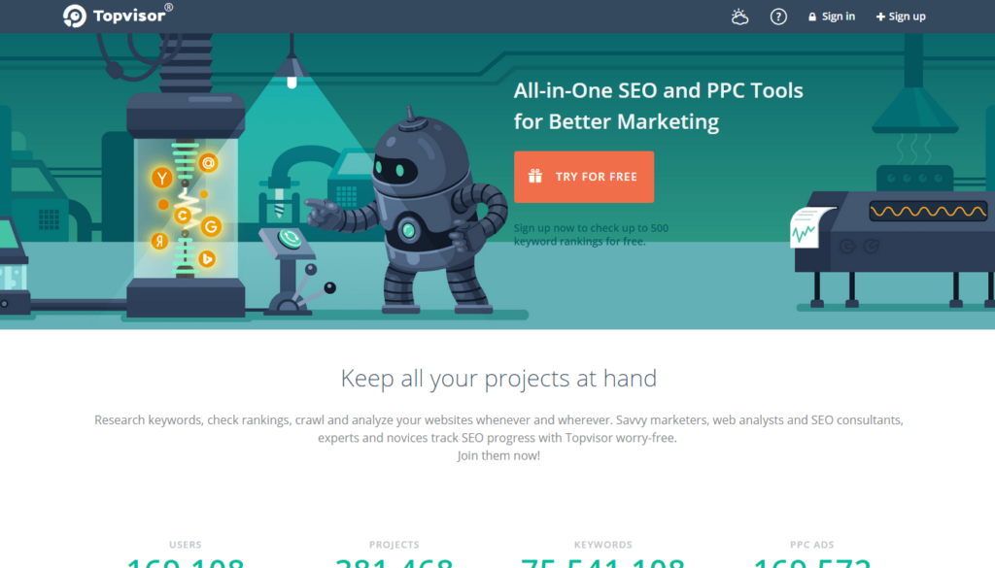Open the help question mark icon
The width and height of the screenshot is (995, 568).
pos(778,17)
